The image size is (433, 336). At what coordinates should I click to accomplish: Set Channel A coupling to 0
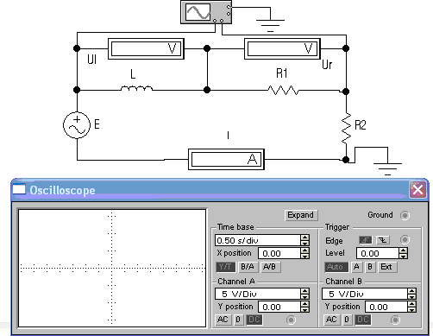point(238,320)
